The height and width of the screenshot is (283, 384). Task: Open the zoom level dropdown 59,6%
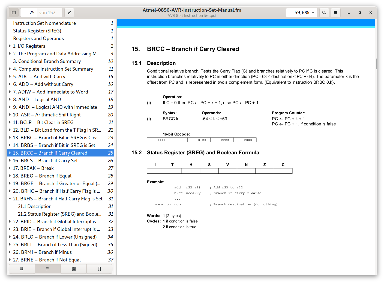302,13
